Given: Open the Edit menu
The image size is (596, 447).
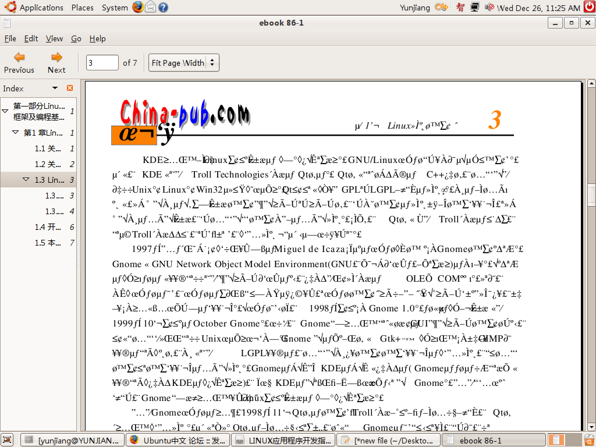Looking at the screenshot, I should [x=31, y=38].
